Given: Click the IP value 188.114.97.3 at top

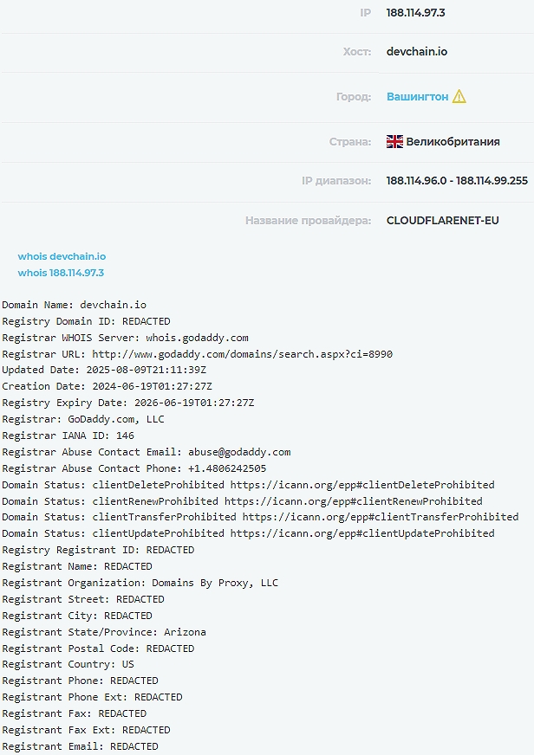Looking at the screenshot, I should [x=415, y=13].
